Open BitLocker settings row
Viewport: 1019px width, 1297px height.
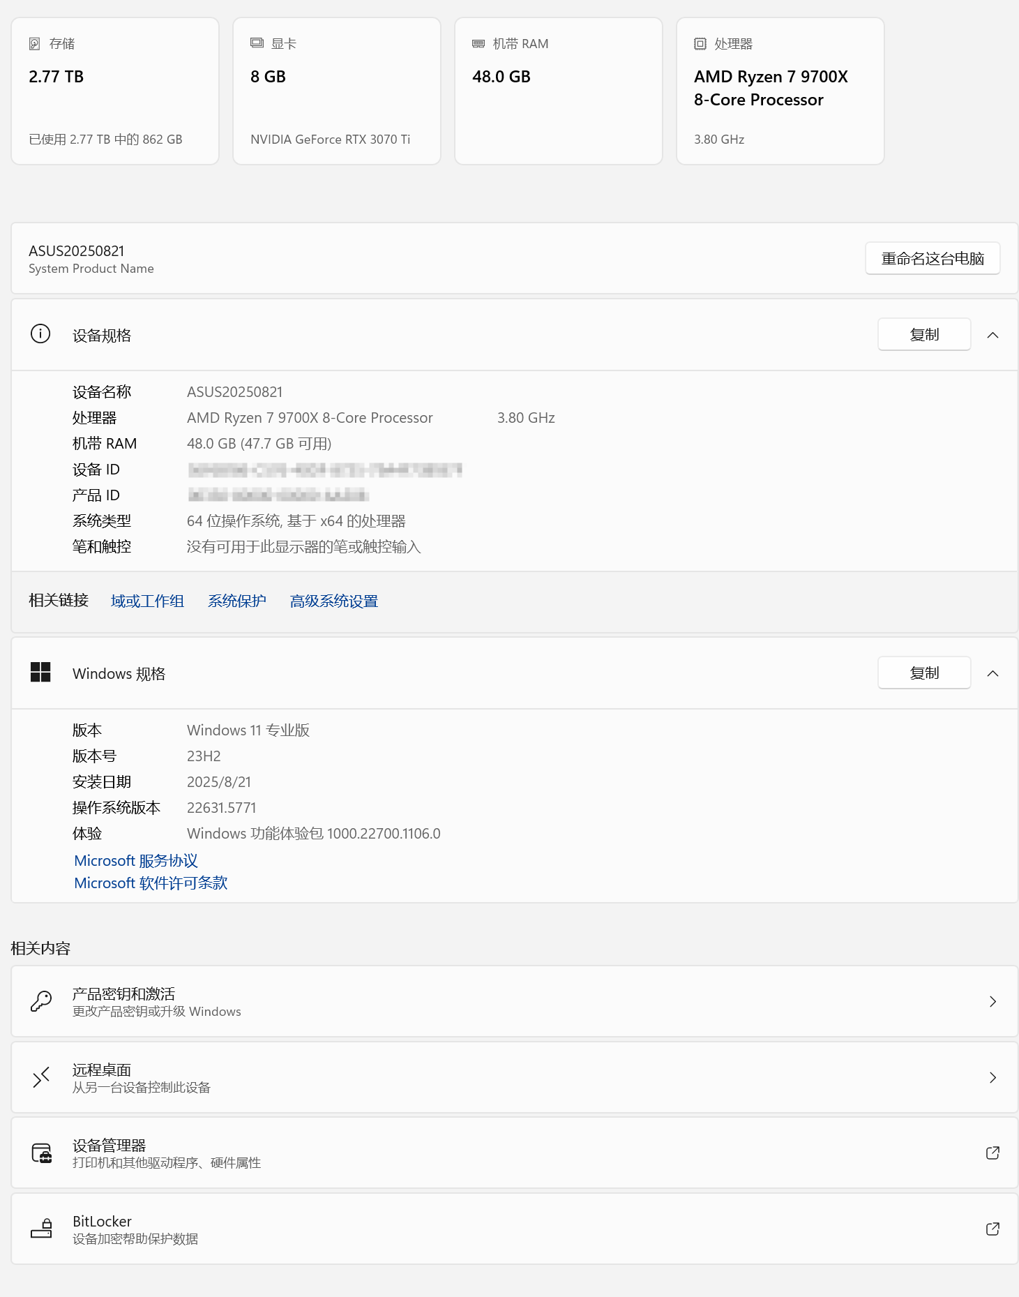pos(515,1229)
